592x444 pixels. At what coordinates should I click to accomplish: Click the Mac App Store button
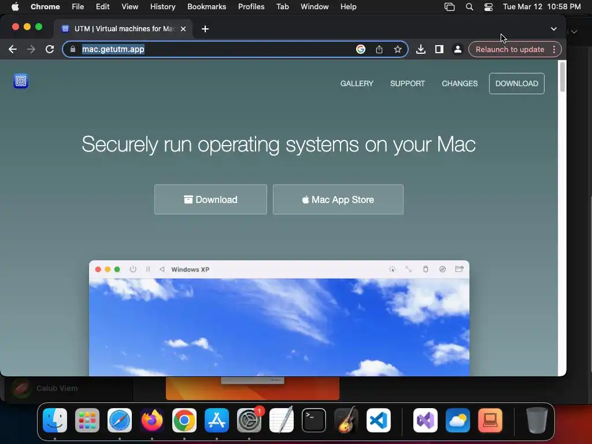(338, 199)
